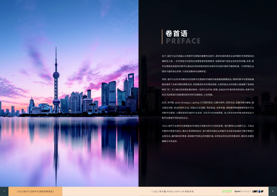Click the golden accent bar beside 卷首语
The width and height of the screenshot is (277, 196).
pos(162,36)
